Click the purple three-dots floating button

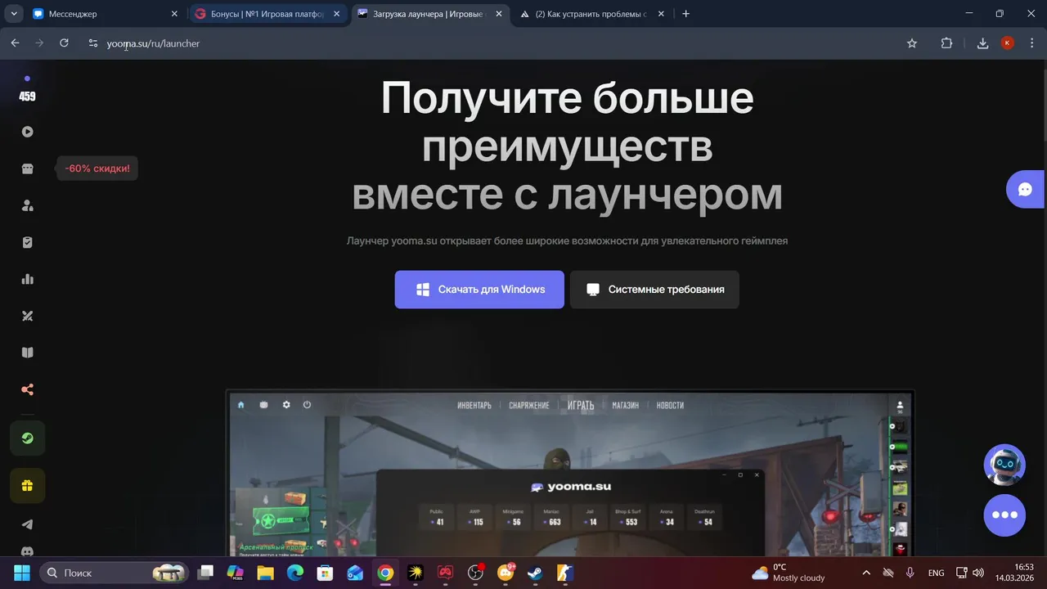coord(1004,515)
